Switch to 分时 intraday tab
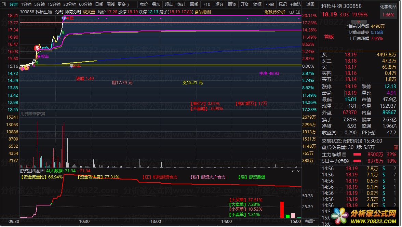This screenshot has width=402, height=227. click(x=13, y=4)
